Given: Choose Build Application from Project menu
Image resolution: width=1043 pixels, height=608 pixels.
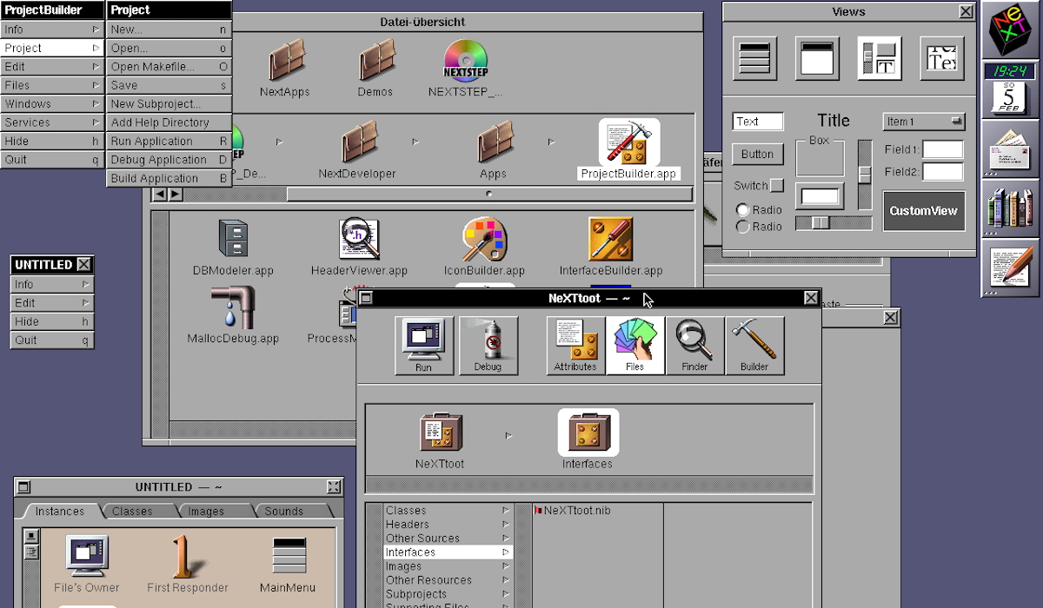Looking at the screenshot, I should point(169,178).
